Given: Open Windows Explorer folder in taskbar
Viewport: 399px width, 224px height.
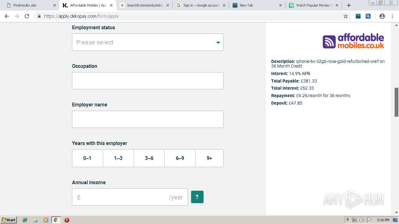Looking at the screenshot, I should pyautogui.click(x=35, y=220).
